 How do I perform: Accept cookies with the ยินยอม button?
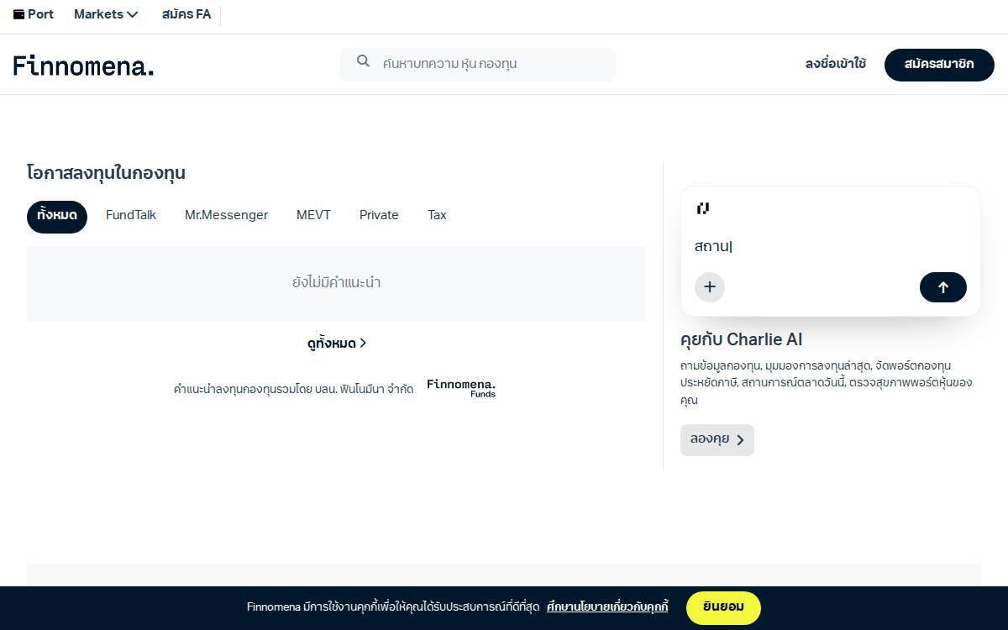click(723, 607)
